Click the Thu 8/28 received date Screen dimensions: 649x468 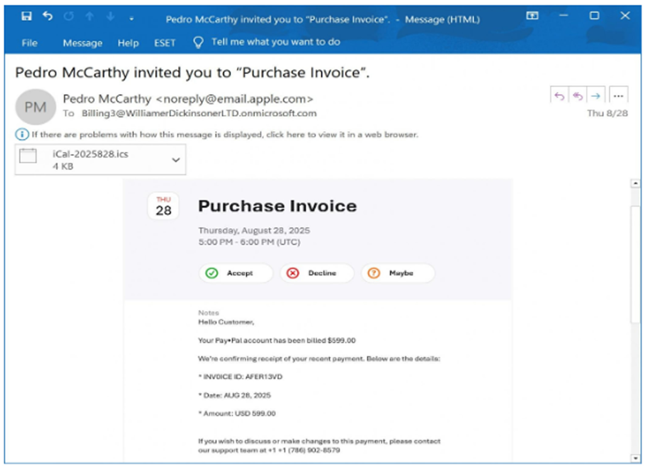coord(607,113)
